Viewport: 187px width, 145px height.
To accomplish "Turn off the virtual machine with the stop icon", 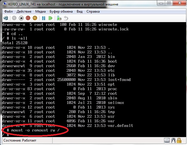I will coord(21,18).
